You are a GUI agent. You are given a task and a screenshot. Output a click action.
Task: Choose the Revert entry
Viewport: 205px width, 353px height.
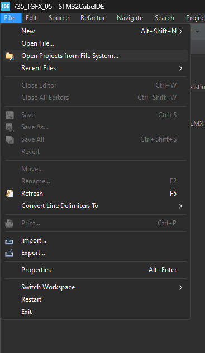[96, 152]
